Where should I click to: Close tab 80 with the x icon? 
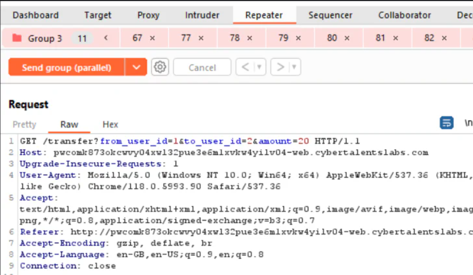click(347, 38)
